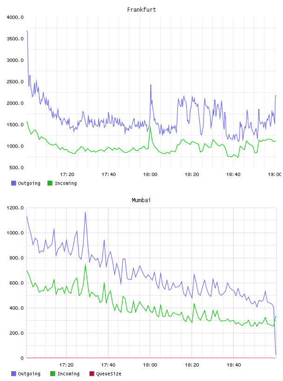This screenshot has width=283, height=381.
Task: Select the Outgoing label in Frankfurt legend
Action: click(x=29, y=183)
